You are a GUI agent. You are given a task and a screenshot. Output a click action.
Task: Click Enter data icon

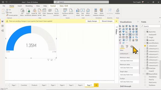[44, 12]
